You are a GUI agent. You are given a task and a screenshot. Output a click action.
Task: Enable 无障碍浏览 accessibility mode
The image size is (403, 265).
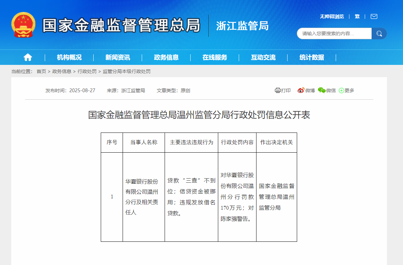[x=332, y=16]
